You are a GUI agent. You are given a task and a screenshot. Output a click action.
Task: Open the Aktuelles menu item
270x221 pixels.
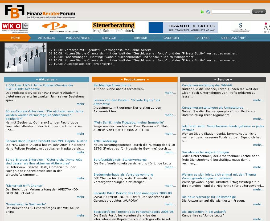pyautogui.click(x=47, y=38)
